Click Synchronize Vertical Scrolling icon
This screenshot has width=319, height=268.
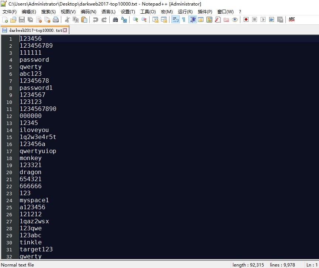pyautogui.click(x=155, y=20)
